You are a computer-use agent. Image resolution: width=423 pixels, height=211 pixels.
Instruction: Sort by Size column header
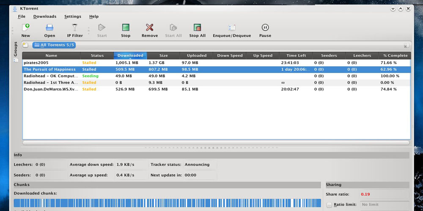point(163,55)
